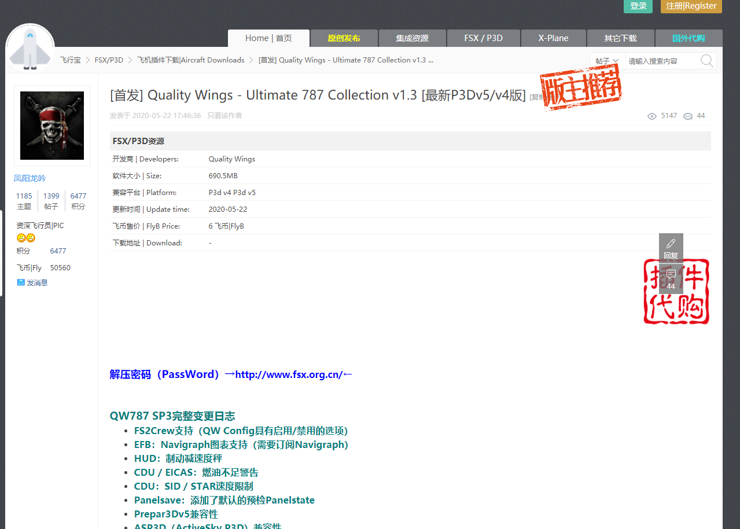
Task: Click the 发消息 link
Action: point(37,282)
